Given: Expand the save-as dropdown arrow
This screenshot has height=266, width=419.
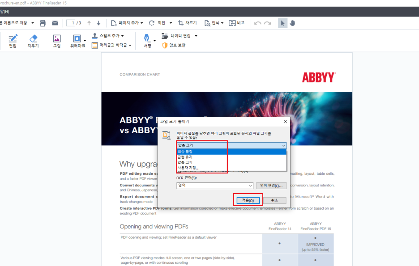Looking at the screenshot, I should coord(33,23).
